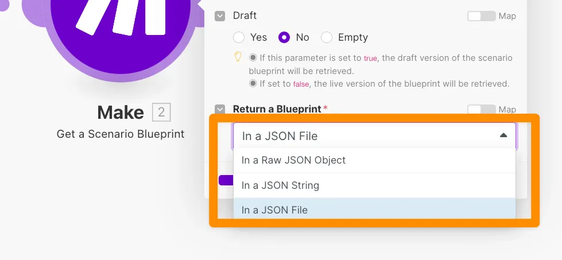
Task: Collapse the Return a Blueprint chevron
Action: (x=220, y=109)
